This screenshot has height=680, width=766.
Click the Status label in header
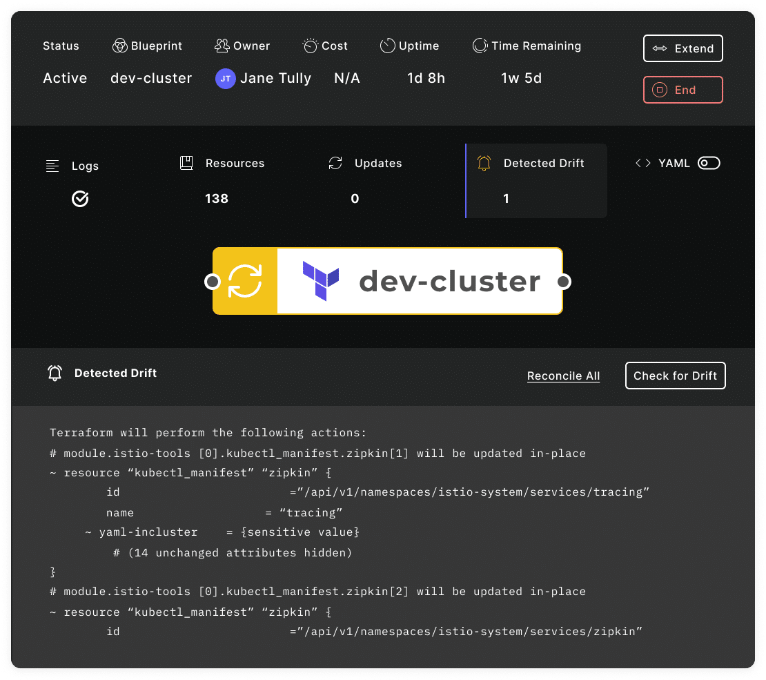point(61,46)
